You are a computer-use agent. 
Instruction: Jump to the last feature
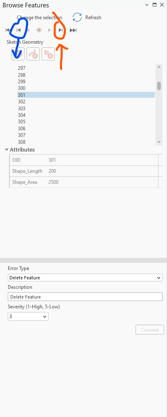73,30
